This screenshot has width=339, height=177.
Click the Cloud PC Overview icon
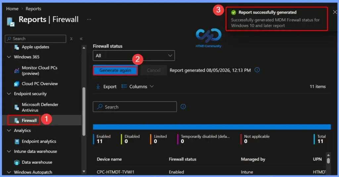point(17,84)
